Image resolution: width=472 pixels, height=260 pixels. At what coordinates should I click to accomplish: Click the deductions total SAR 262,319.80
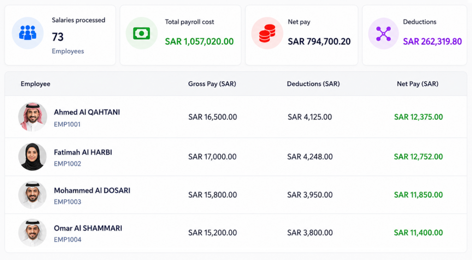pyautogui.click(x=432, y=41)
